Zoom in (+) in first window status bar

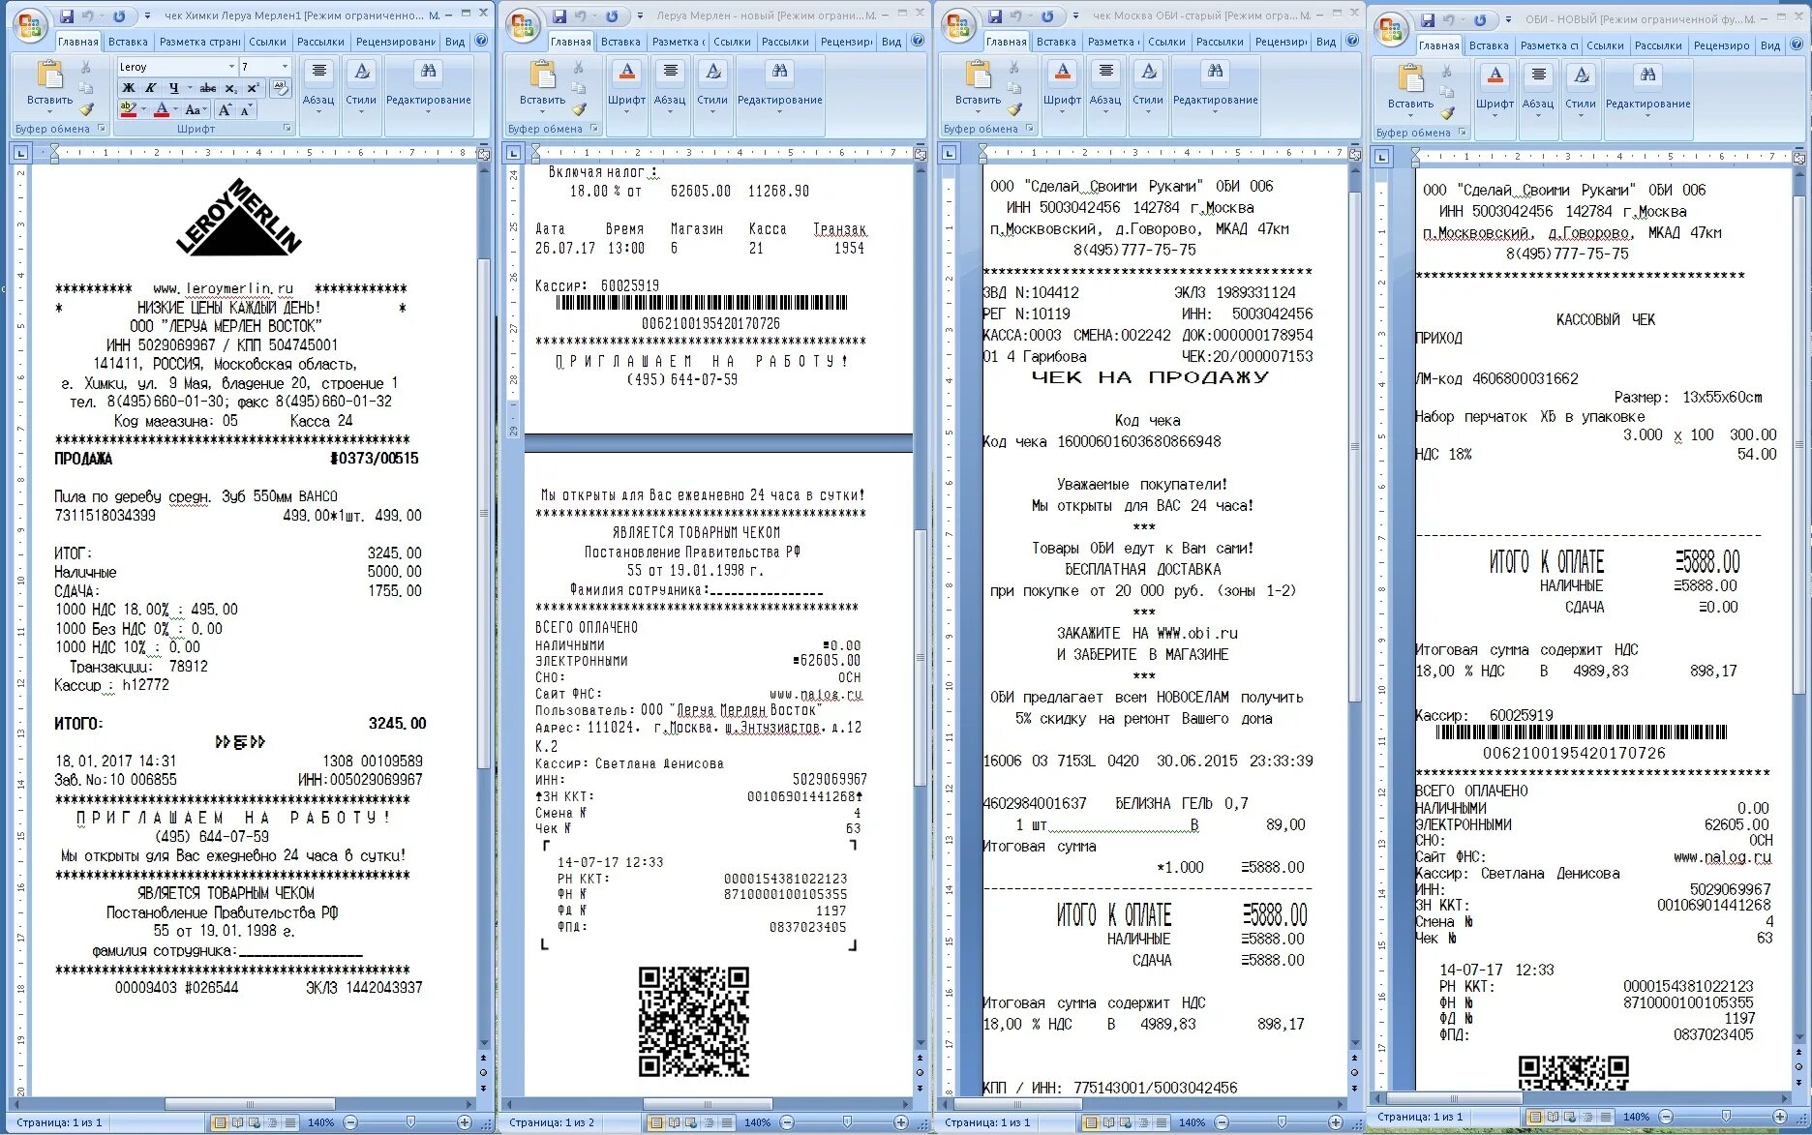click(465, 1122)
